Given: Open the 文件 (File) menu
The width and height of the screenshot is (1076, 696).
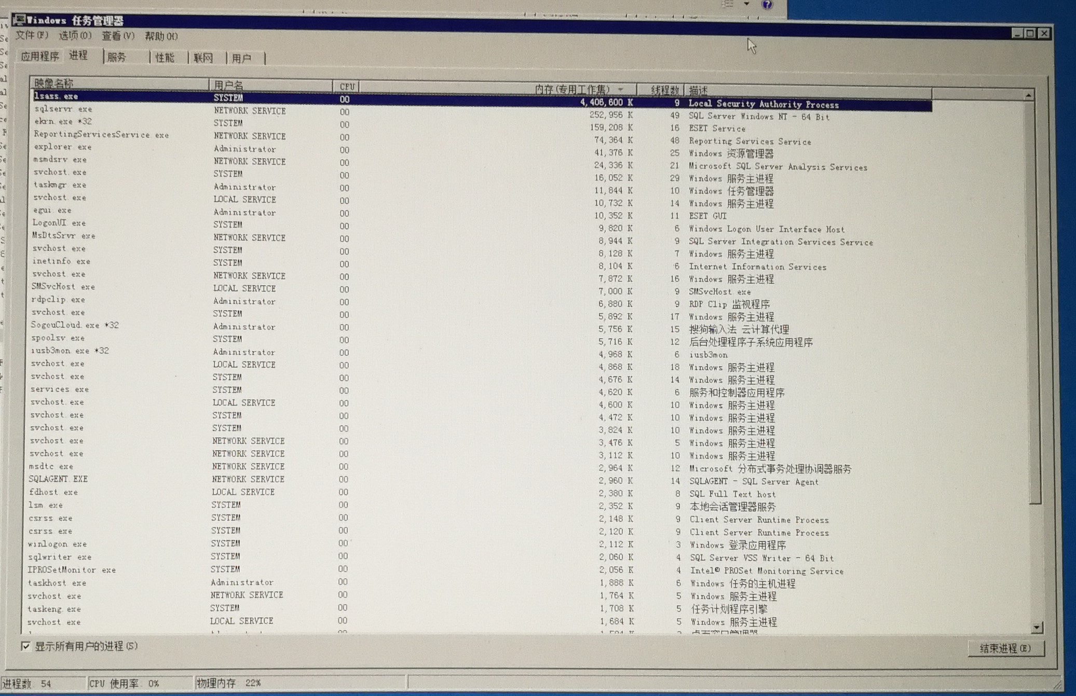Looking at the screenshot, I should click(x=31, y=35).
